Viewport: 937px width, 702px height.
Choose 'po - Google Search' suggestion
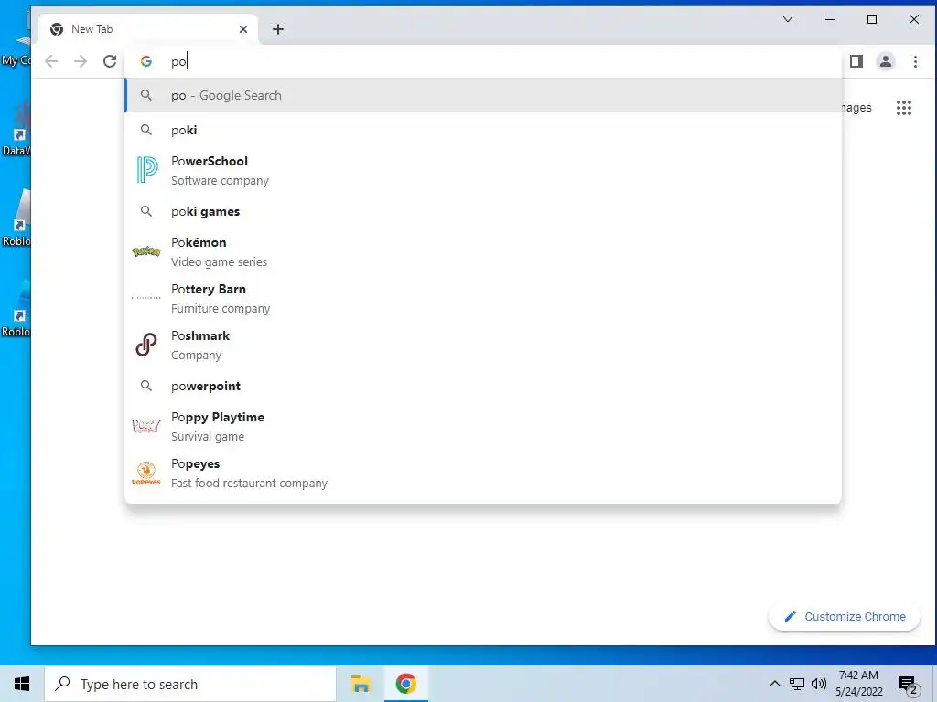(483, 95)
